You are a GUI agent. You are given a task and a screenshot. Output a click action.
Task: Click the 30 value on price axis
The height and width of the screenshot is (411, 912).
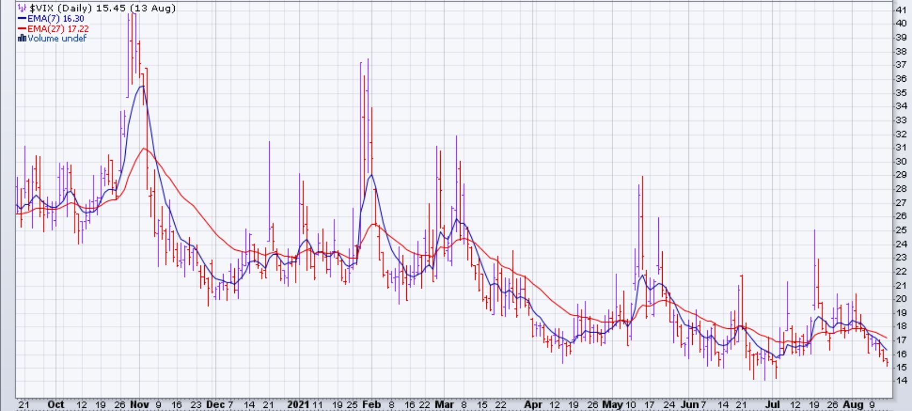click(901, 161)
